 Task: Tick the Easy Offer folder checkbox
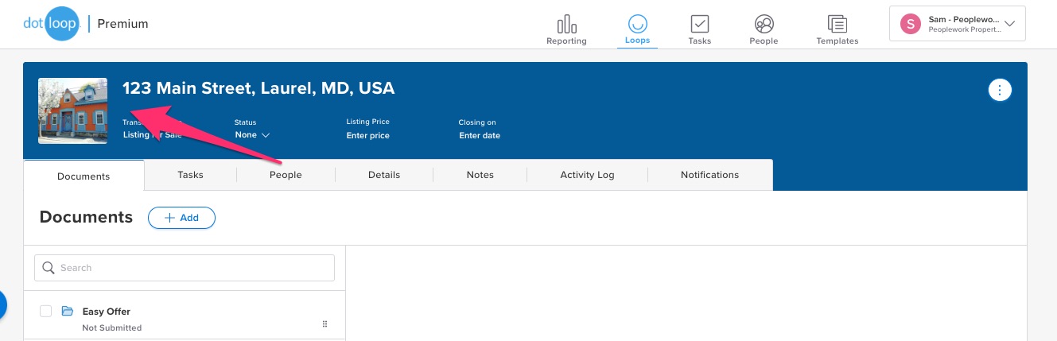coord(46,312)
